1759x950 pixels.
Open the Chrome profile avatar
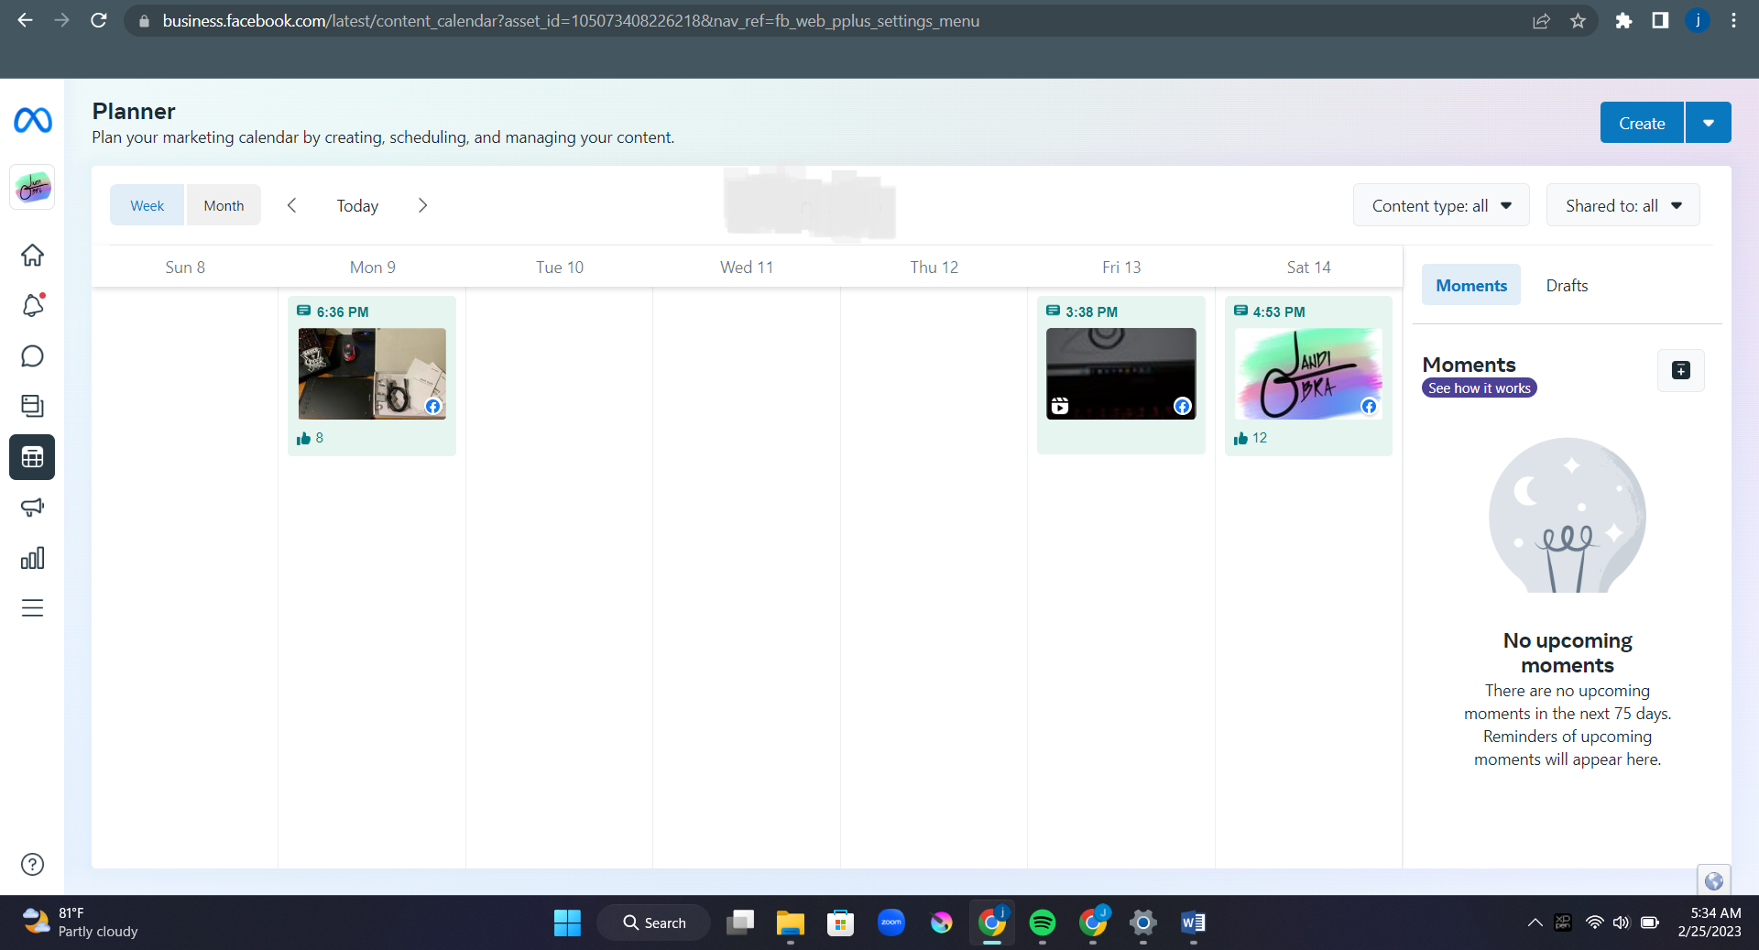[1698, 20]
